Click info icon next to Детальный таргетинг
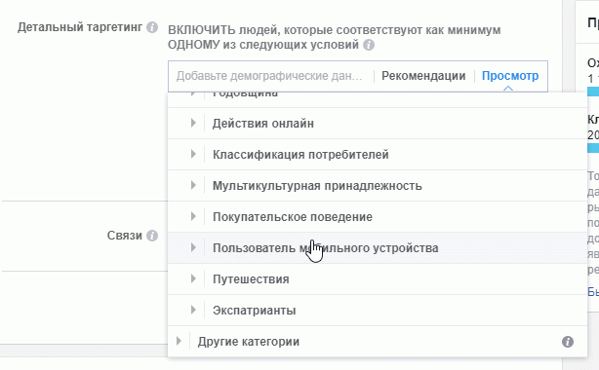 pos(152,27)
